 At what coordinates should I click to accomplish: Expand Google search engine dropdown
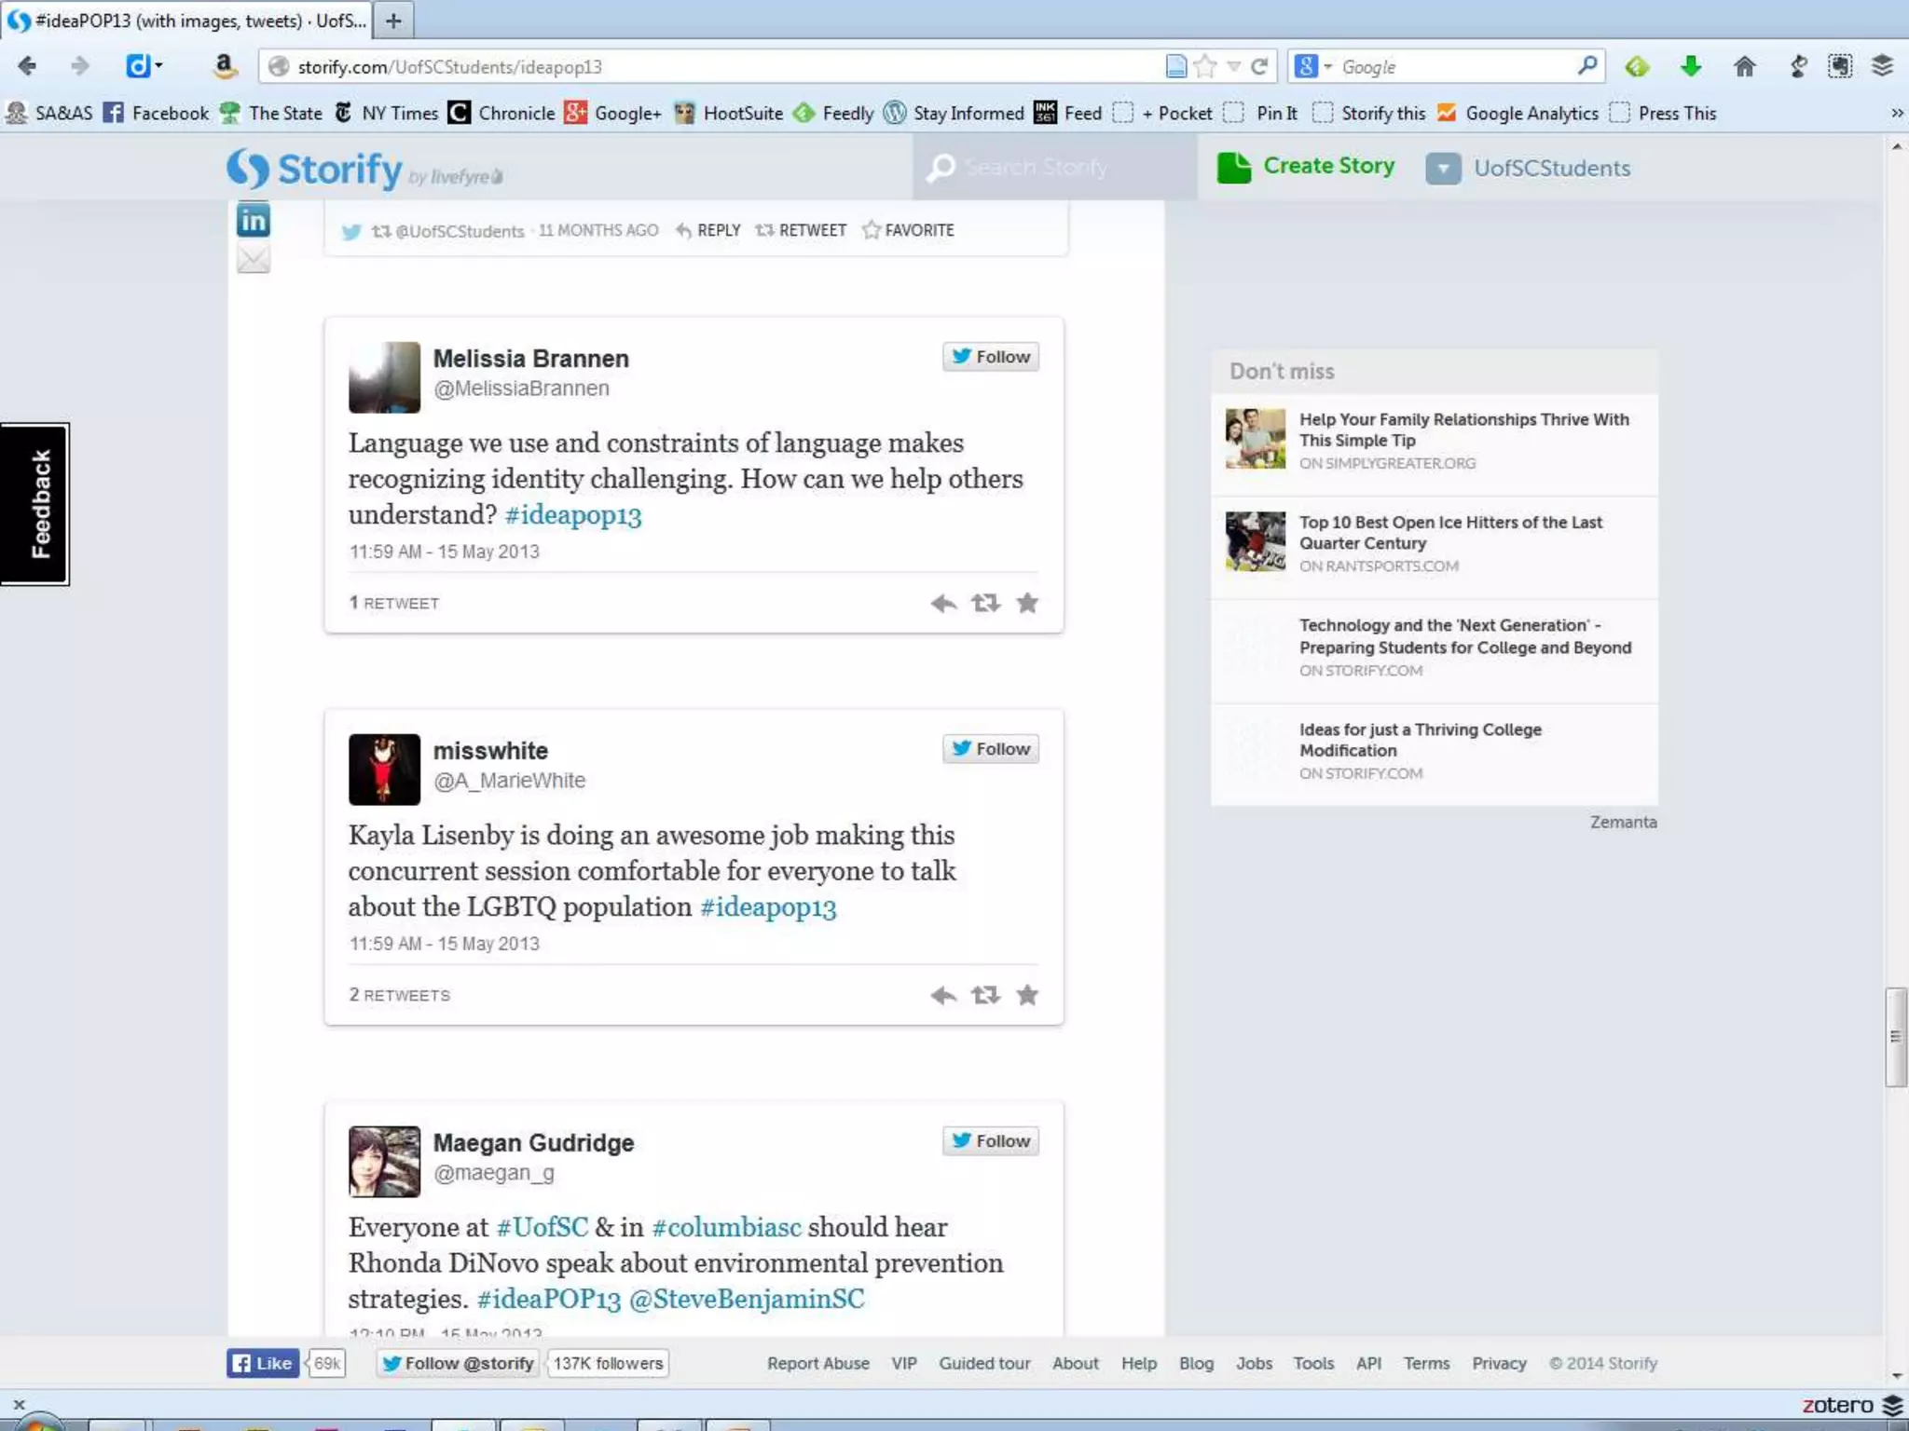(1327, 66)
